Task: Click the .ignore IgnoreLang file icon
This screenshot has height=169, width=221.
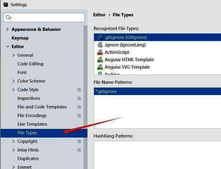Action: pos(100,45)
